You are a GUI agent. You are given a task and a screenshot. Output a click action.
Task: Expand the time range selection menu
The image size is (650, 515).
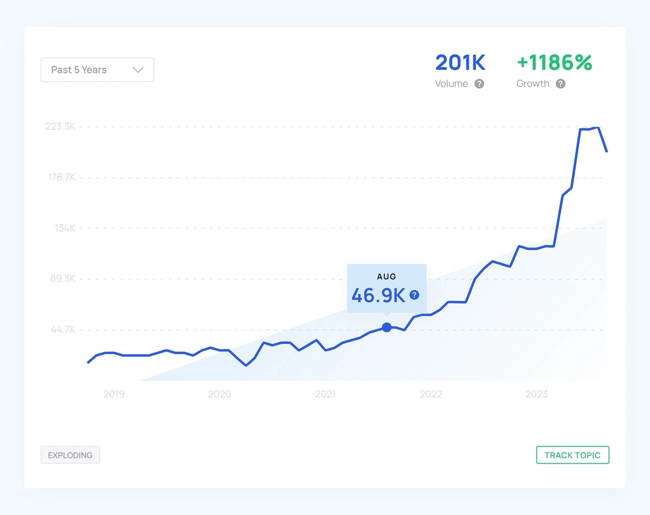point(97,69)
